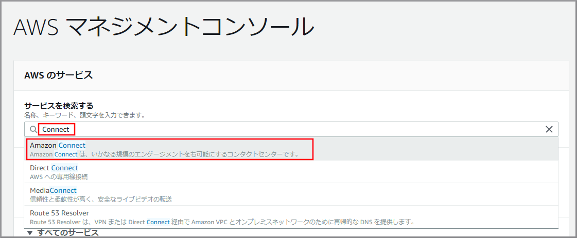This screenshot has width=577, height=238.
Task: Expand the すべてのサービス section
Action: pyautogui.click(x=63, y=232)
